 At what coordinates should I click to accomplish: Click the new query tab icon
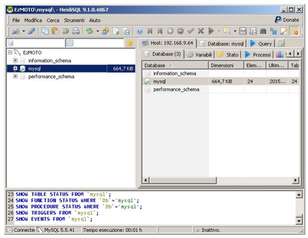pos(281,43)
